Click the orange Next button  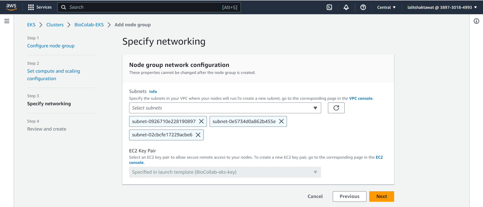tap(382, 196)
